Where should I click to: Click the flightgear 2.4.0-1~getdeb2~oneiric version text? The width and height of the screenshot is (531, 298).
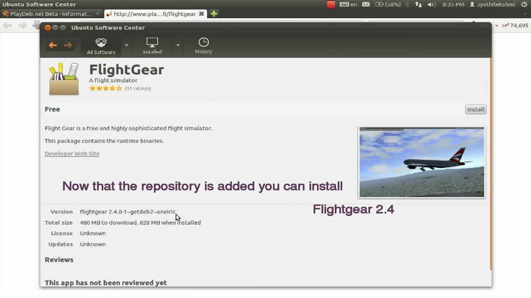point(128,211)
